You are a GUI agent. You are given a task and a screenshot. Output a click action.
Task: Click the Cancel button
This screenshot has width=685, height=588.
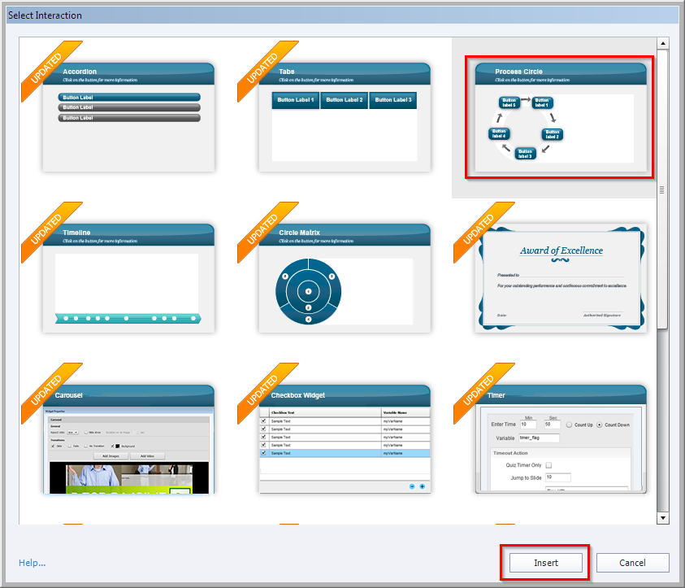click(632, 563)
